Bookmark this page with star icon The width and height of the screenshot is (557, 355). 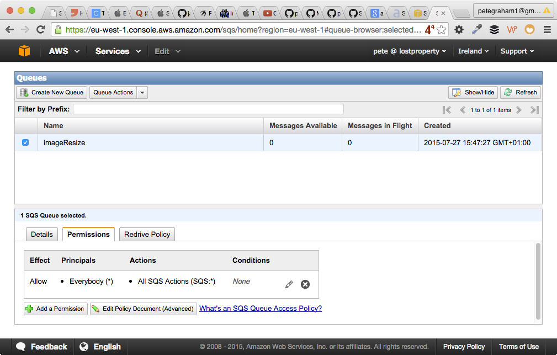pos(441,29)
